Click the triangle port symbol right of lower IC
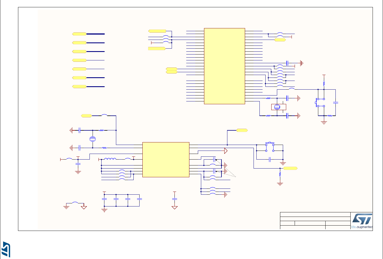383x259 pixels. coord(225,151)
